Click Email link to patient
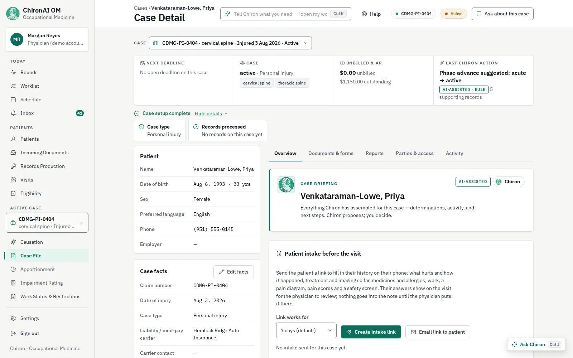Viewport: 573px width, 358px height. [438, 332]
